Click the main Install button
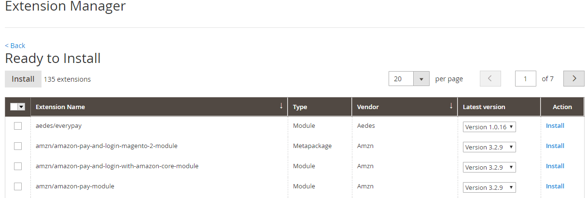This screenshot has width=587, height=198. pyautogui.click(x=23, y=79)
